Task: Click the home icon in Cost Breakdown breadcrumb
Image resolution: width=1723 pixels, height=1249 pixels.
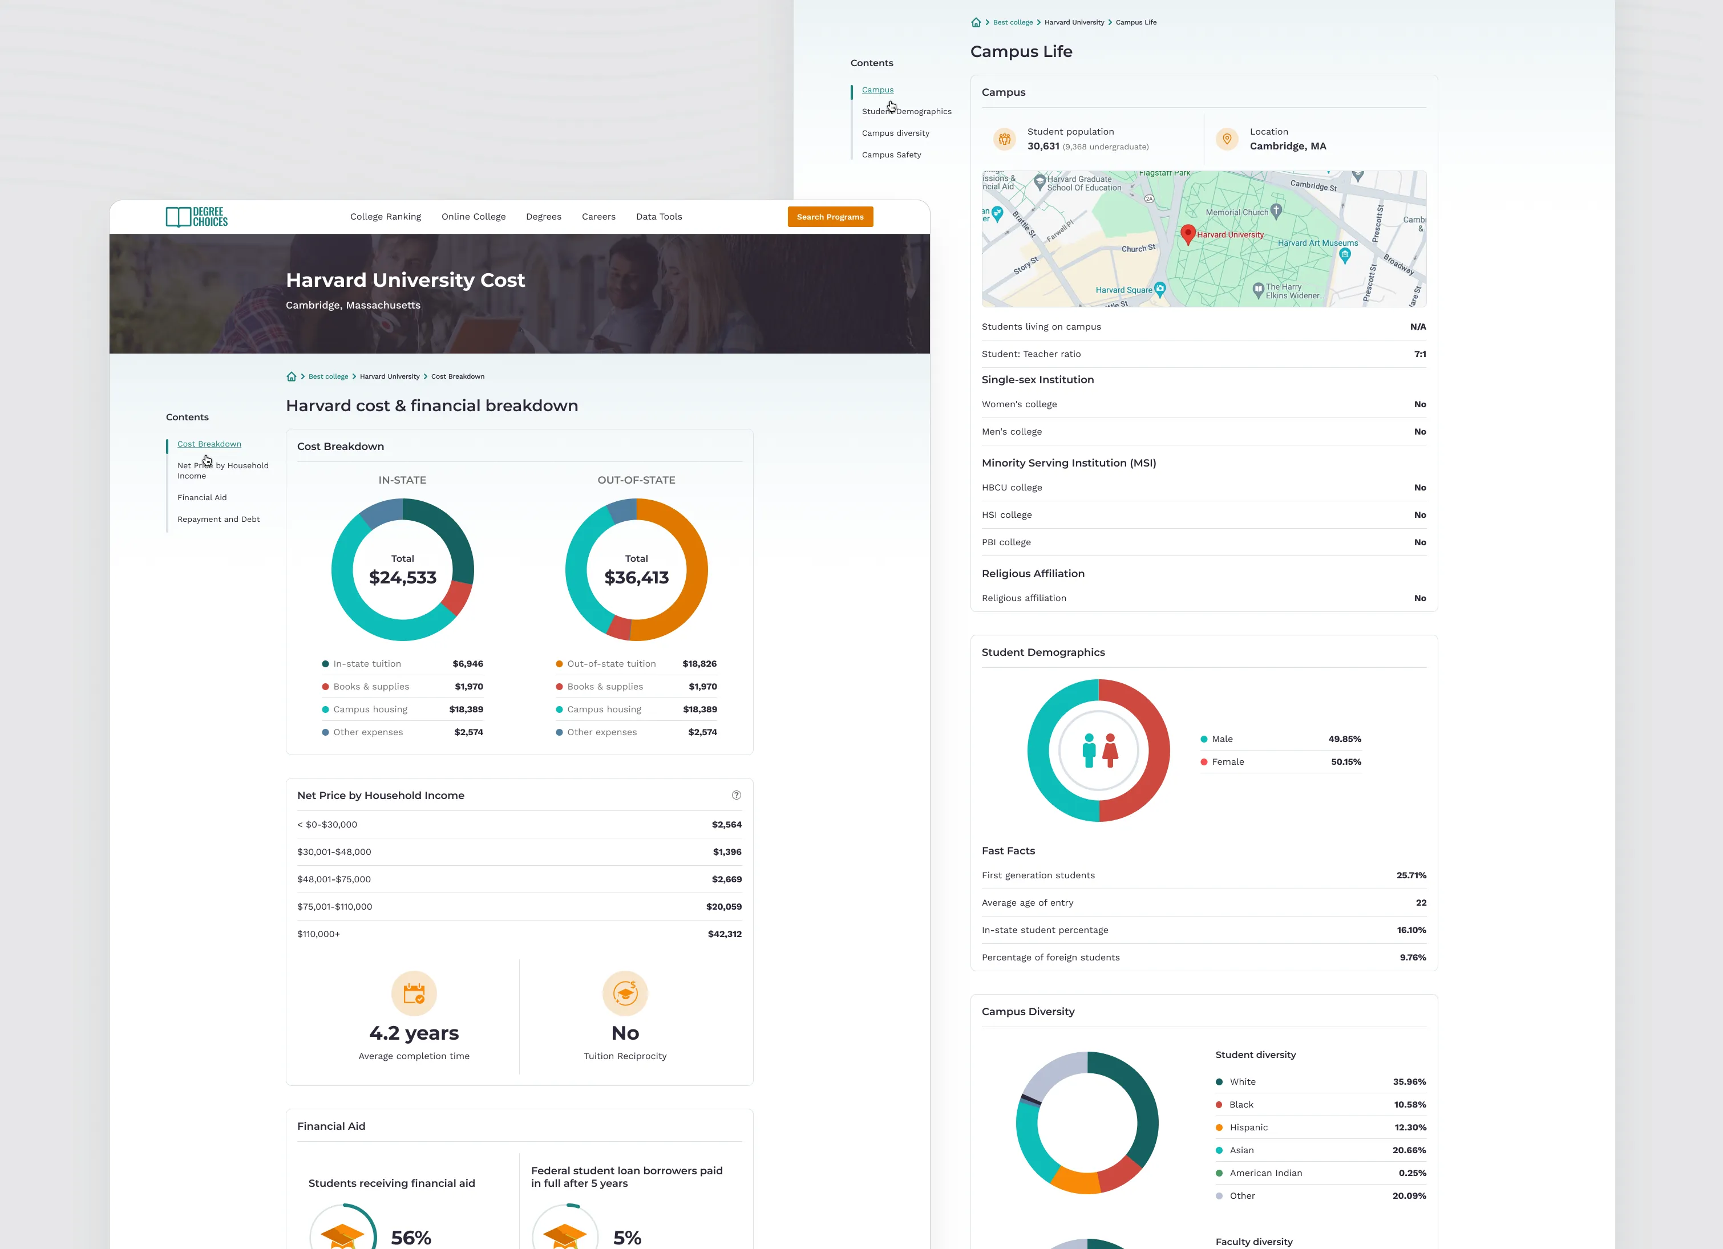Action: pyautogui.click(x=292, y=376)
